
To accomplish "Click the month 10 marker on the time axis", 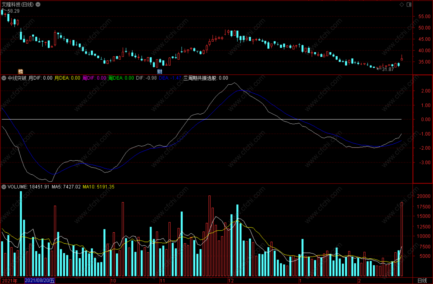I will click(113, 281).
